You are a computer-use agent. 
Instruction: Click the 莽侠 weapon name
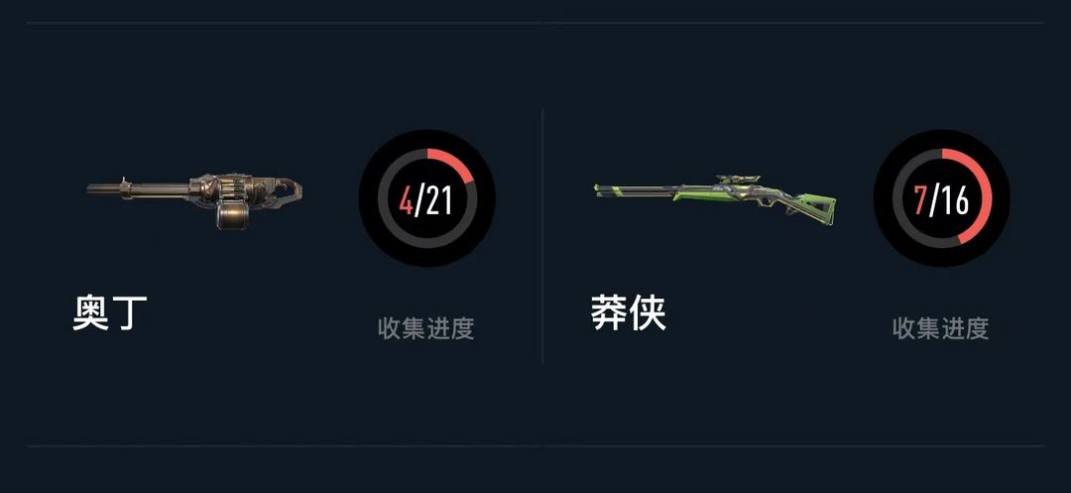[x=629, y=313]
